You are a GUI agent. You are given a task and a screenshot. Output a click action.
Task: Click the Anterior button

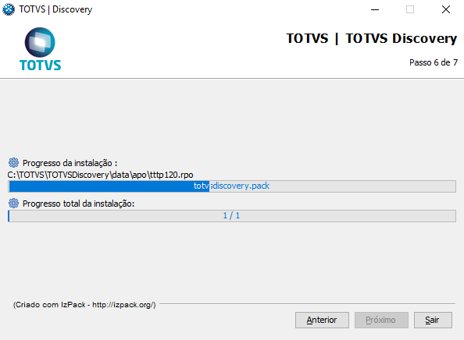[322, 320]
